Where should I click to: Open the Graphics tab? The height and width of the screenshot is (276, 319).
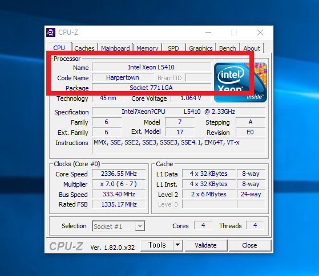(x=201, y=48)
